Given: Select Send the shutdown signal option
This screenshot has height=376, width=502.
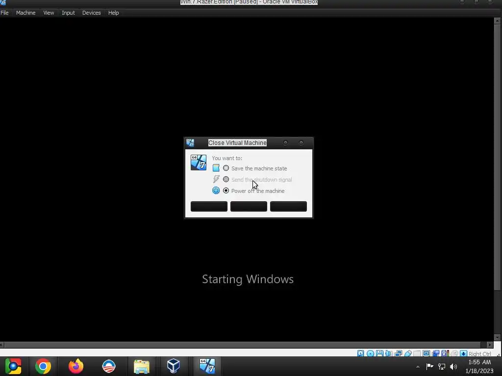Looking at the screenshot, I should (x=226, y=179).
